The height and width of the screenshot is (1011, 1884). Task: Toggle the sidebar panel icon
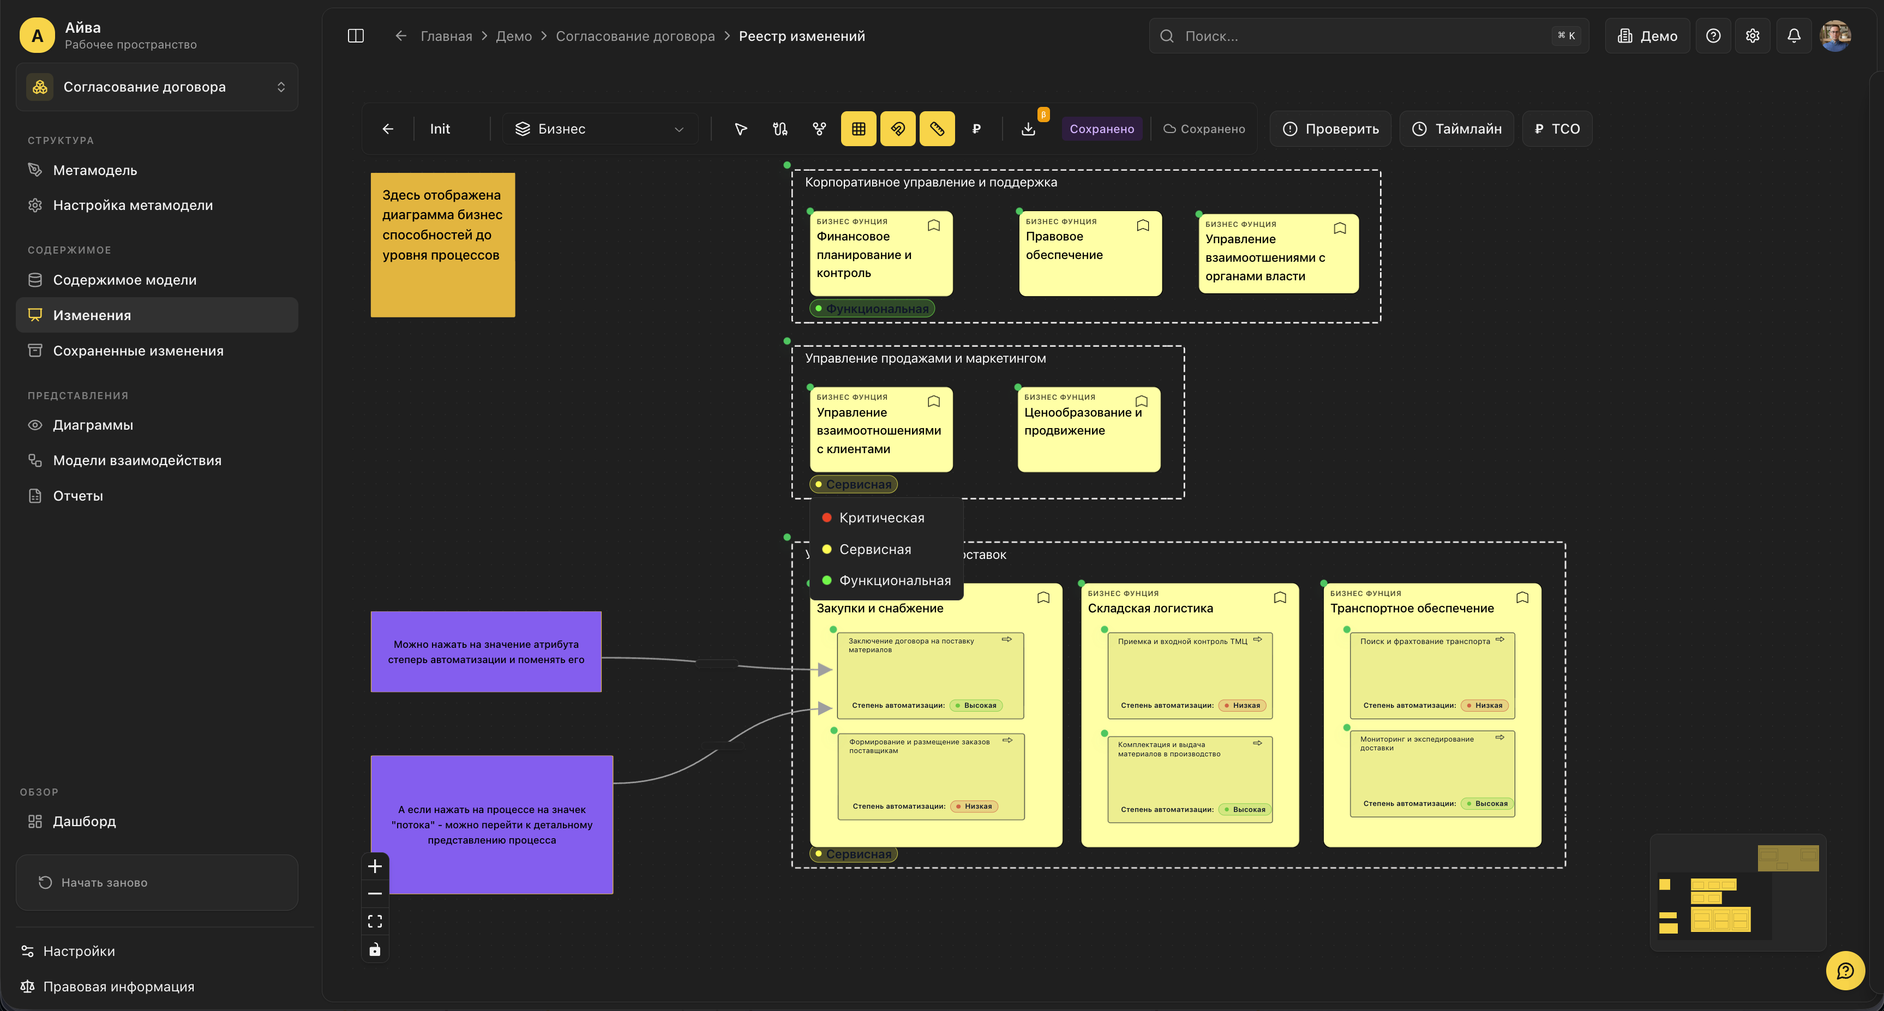pos(356,36)
